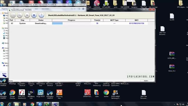Select the vedio folder on desktop
The width and height of the screenshot is (188, 106).
point(97,93)
